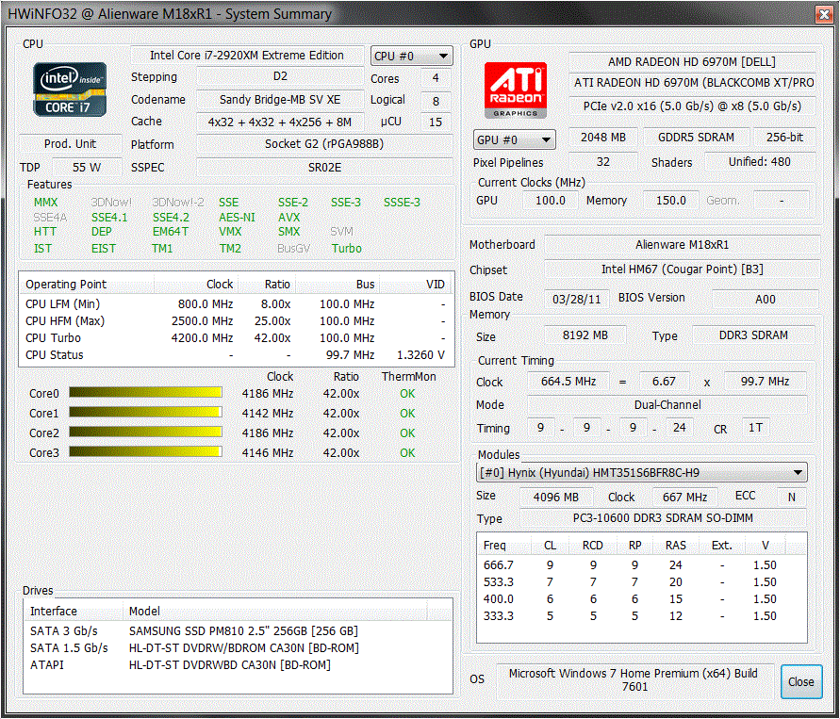Viewport: 840px width, 719px height.
Task: Click the 1T command rate field
Action: 755,427
